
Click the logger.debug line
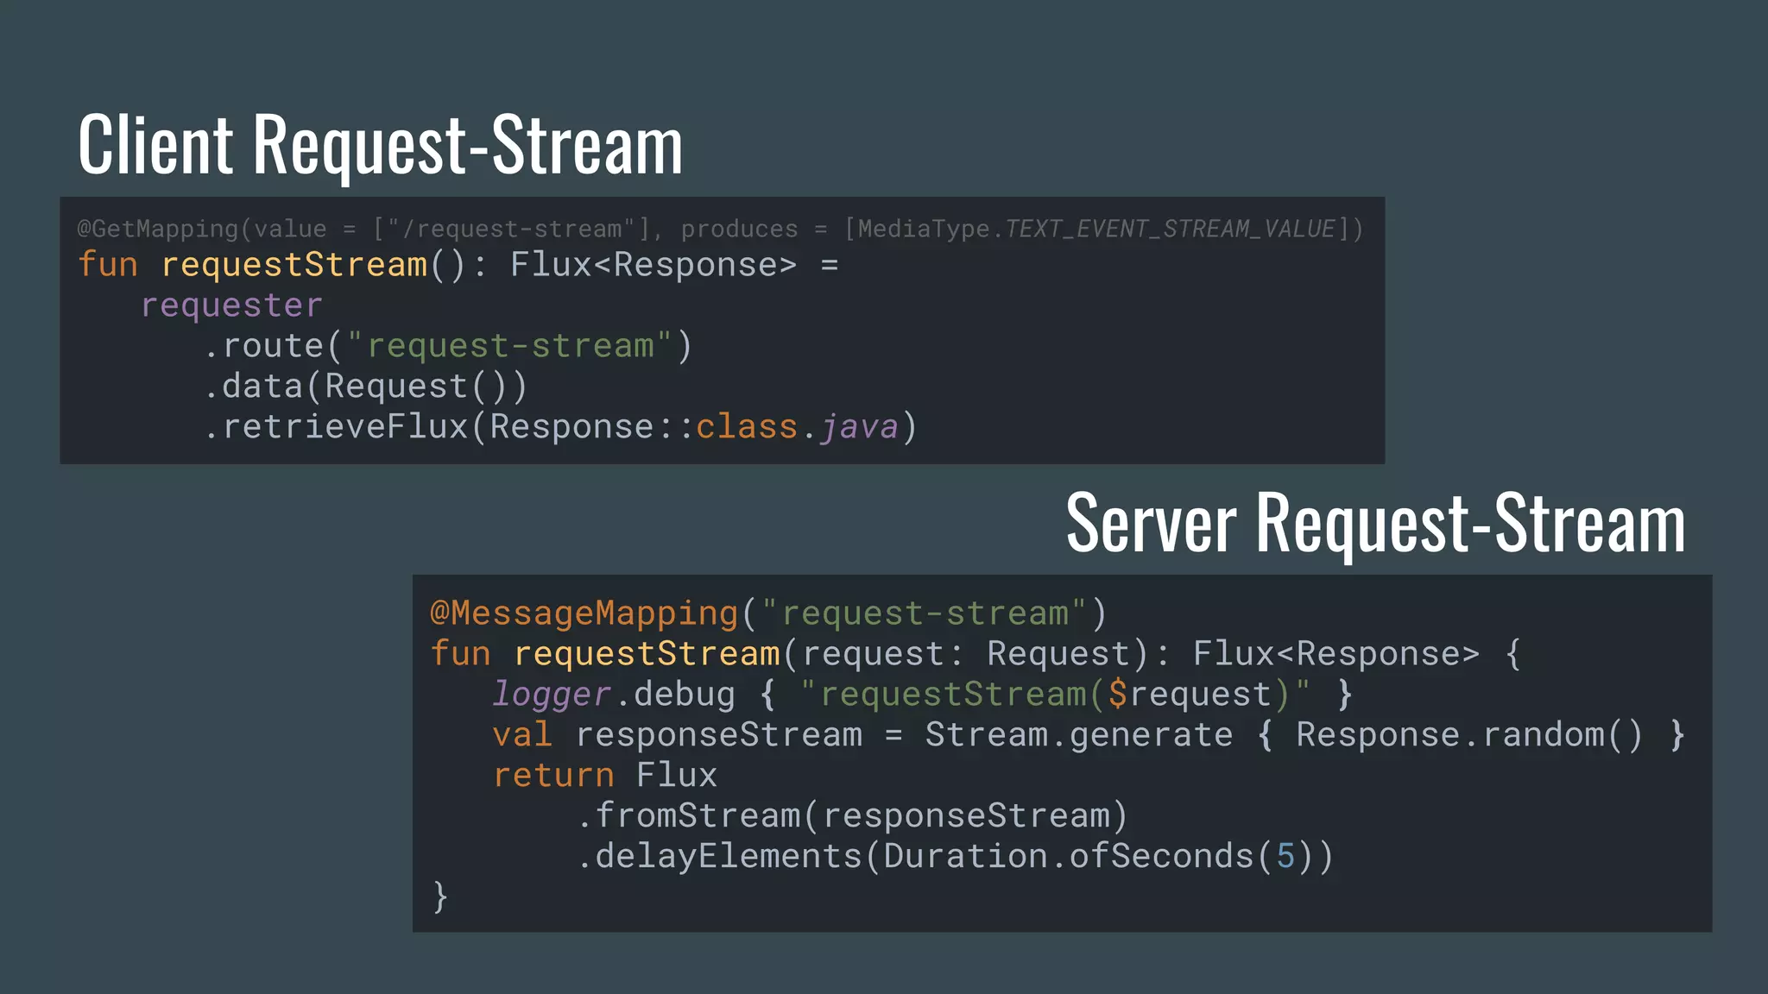tap(923, 695)
